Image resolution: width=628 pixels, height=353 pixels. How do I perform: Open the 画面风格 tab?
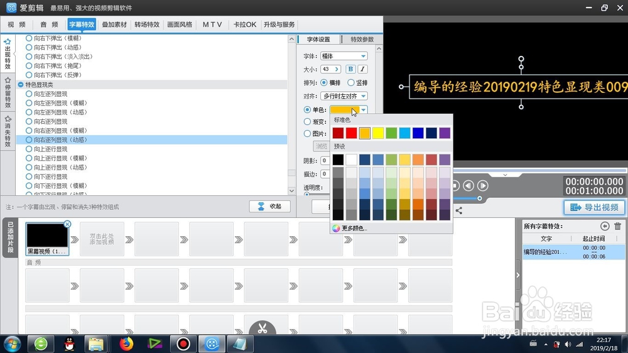180,24
